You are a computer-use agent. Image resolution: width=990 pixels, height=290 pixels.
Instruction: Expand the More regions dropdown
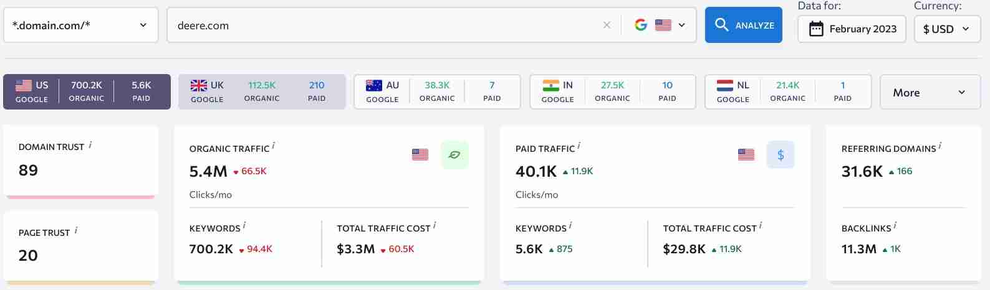tap(930, 93)
